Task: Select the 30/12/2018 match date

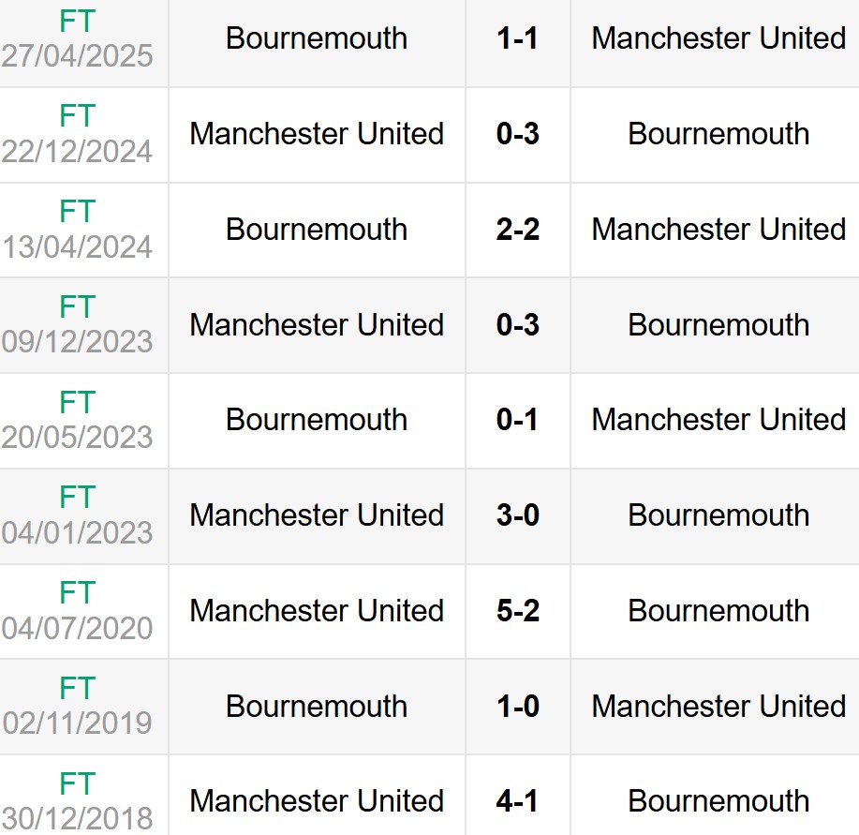Action: (x=77, y=818)
